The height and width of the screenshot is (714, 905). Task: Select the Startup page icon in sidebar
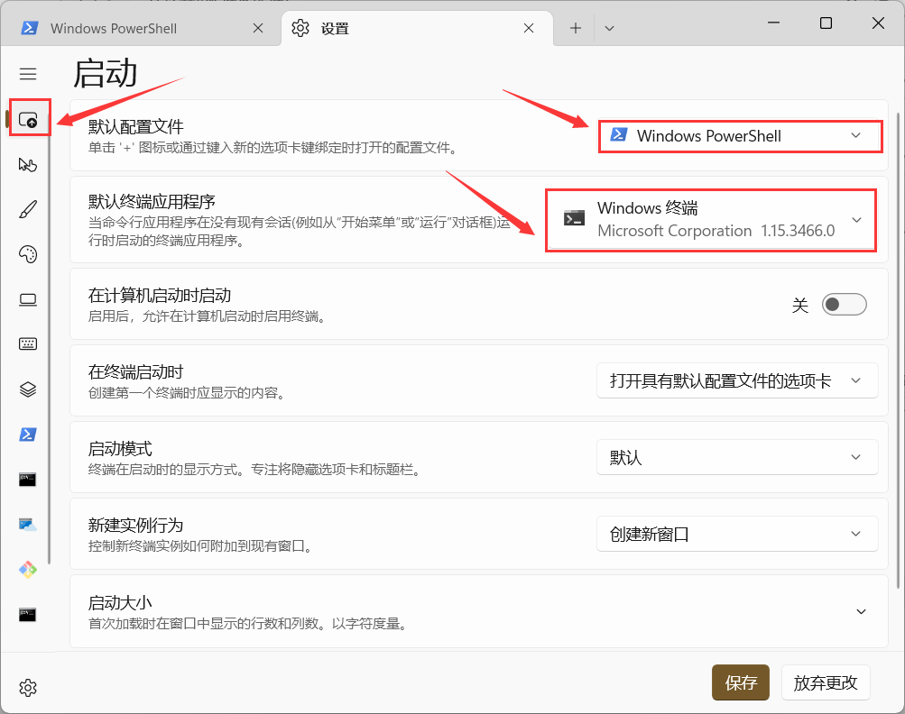[x=28, y=119]
